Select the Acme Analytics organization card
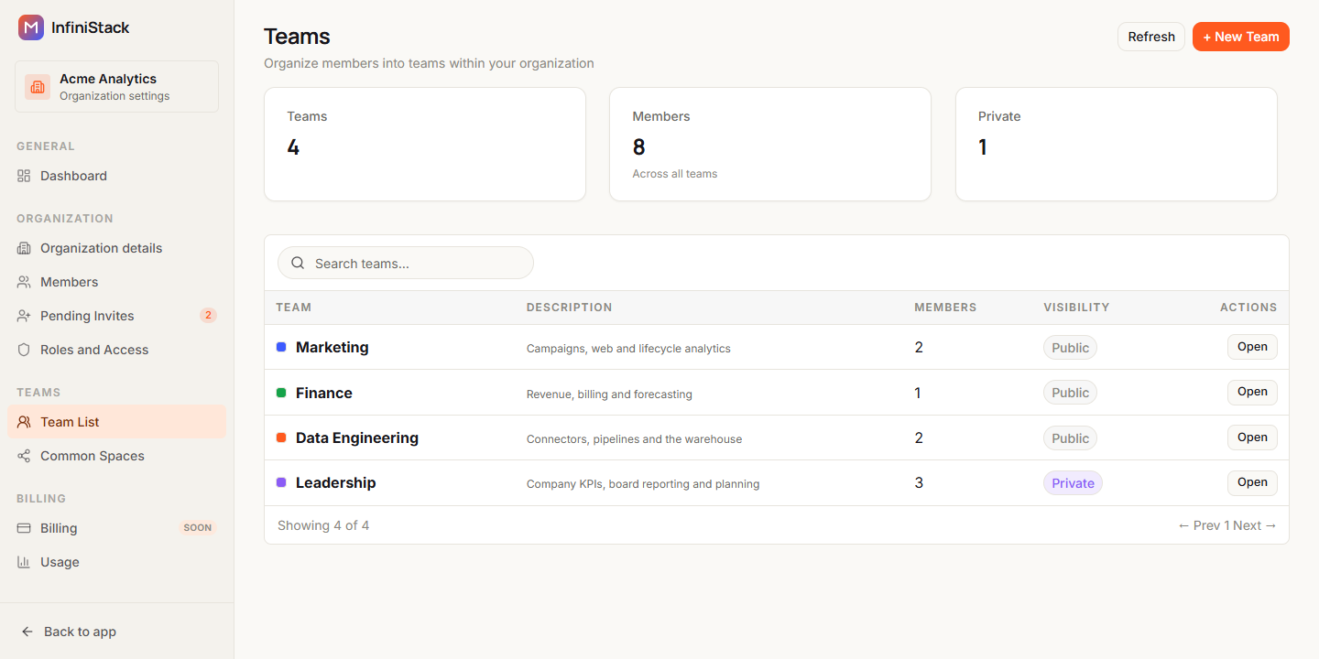 116,87
